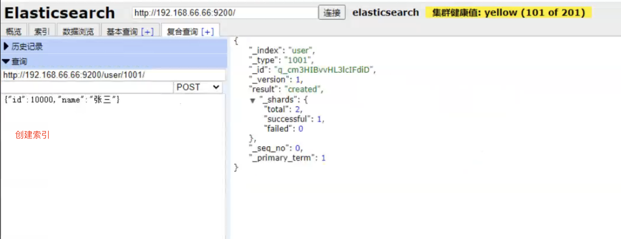Collapse the 查询 section
This screenshot has width=621, height=239.
pyautogui.click(x=113, y=61)
